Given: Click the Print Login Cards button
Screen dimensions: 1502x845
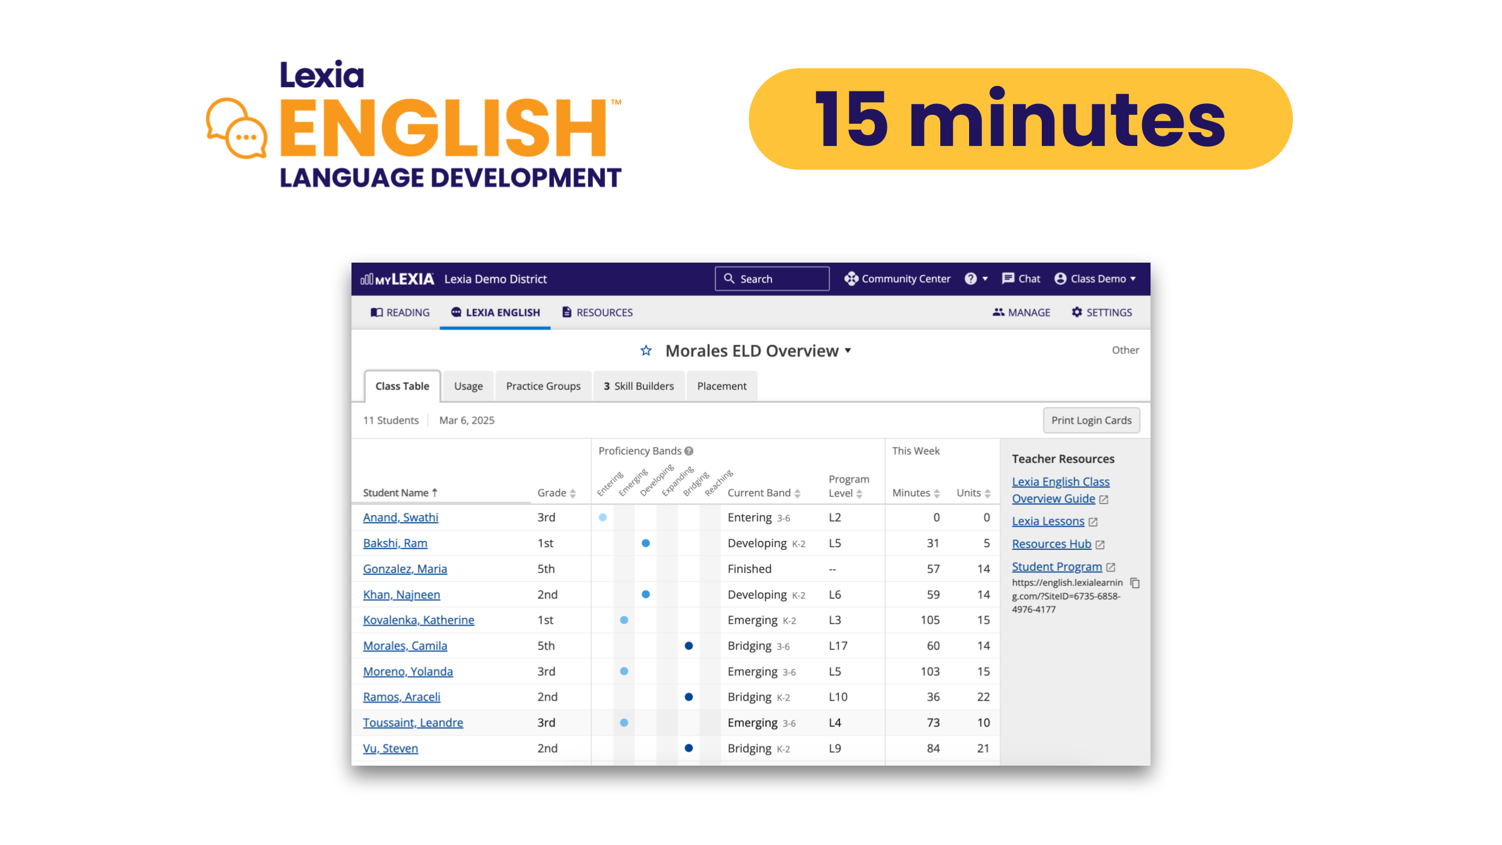Looking at the screenshot, I should click(1091, 420).
